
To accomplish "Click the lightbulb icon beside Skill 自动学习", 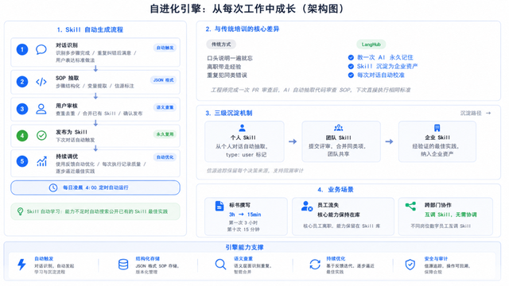I will tap(20, 211).
